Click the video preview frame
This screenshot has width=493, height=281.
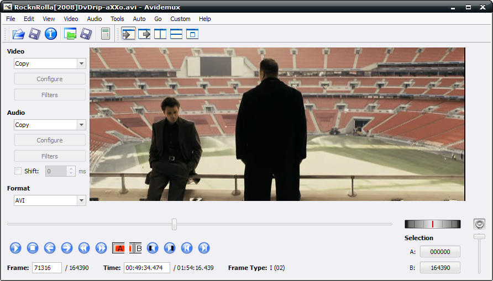pos(277,124)
